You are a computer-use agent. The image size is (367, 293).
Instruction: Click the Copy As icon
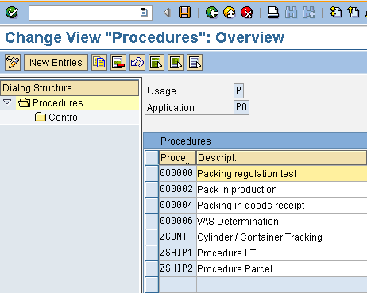click(99, 63)
